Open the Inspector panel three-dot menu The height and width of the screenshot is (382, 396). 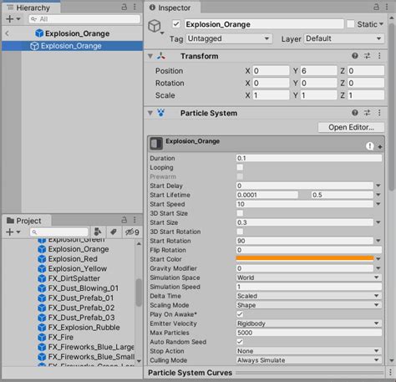(387, 7)
